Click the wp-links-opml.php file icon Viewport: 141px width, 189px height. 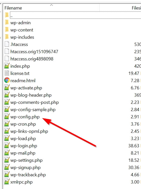click(7, 131)
